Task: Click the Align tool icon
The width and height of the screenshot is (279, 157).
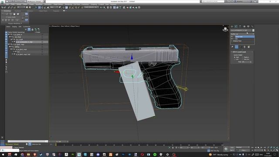Action: click(104, 7)
